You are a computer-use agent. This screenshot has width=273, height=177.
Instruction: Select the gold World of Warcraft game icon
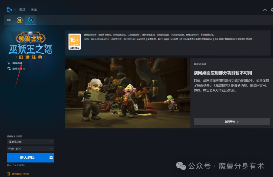tap(20, 20)
